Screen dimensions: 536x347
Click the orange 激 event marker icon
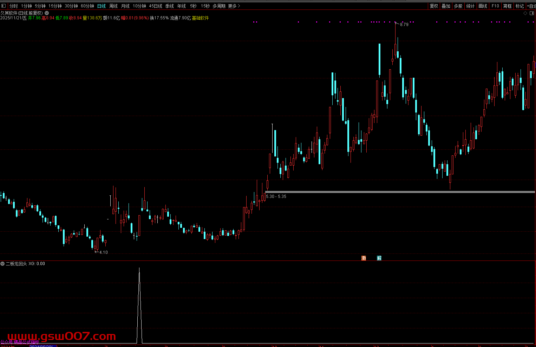[x=364, y=258]
